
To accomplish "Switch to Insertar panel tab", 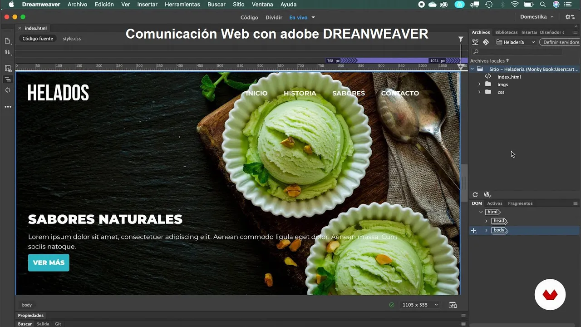I will [529, 32].
